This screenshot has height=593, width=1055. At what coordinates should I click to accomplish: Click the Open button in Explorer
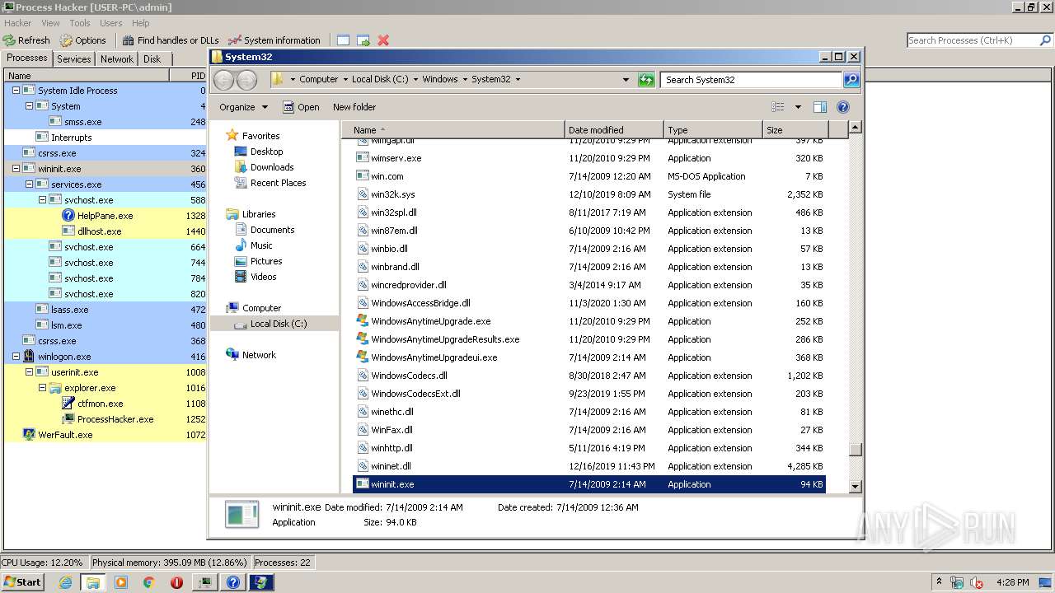click(x=301, y=107)
